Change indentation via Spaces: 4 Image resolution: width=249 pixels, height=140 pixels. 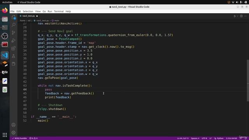tap(195, 138)
